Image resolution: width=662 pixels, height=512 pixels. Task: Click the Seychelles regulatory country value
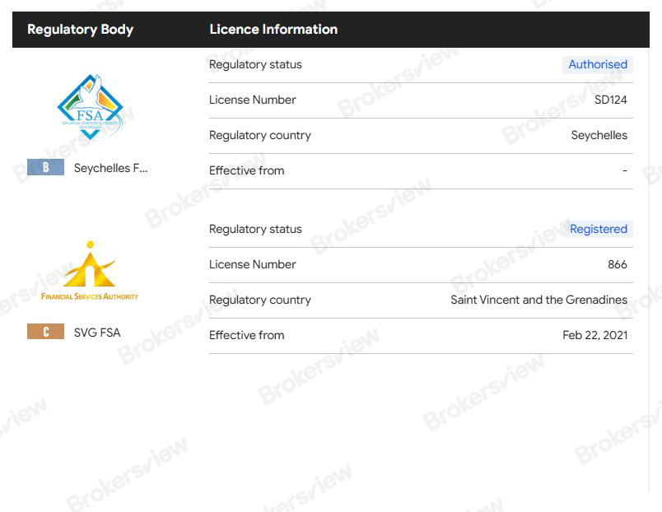(x=599, y=135)
